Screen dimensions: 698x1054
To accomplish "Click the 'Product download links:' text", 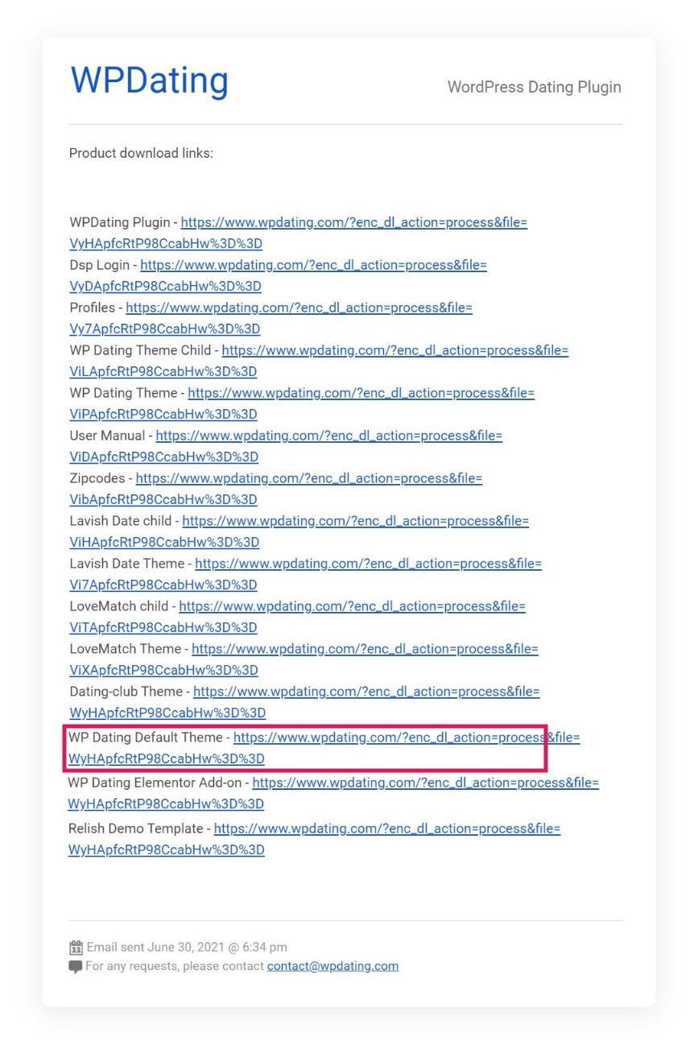I will pos(142,153).
